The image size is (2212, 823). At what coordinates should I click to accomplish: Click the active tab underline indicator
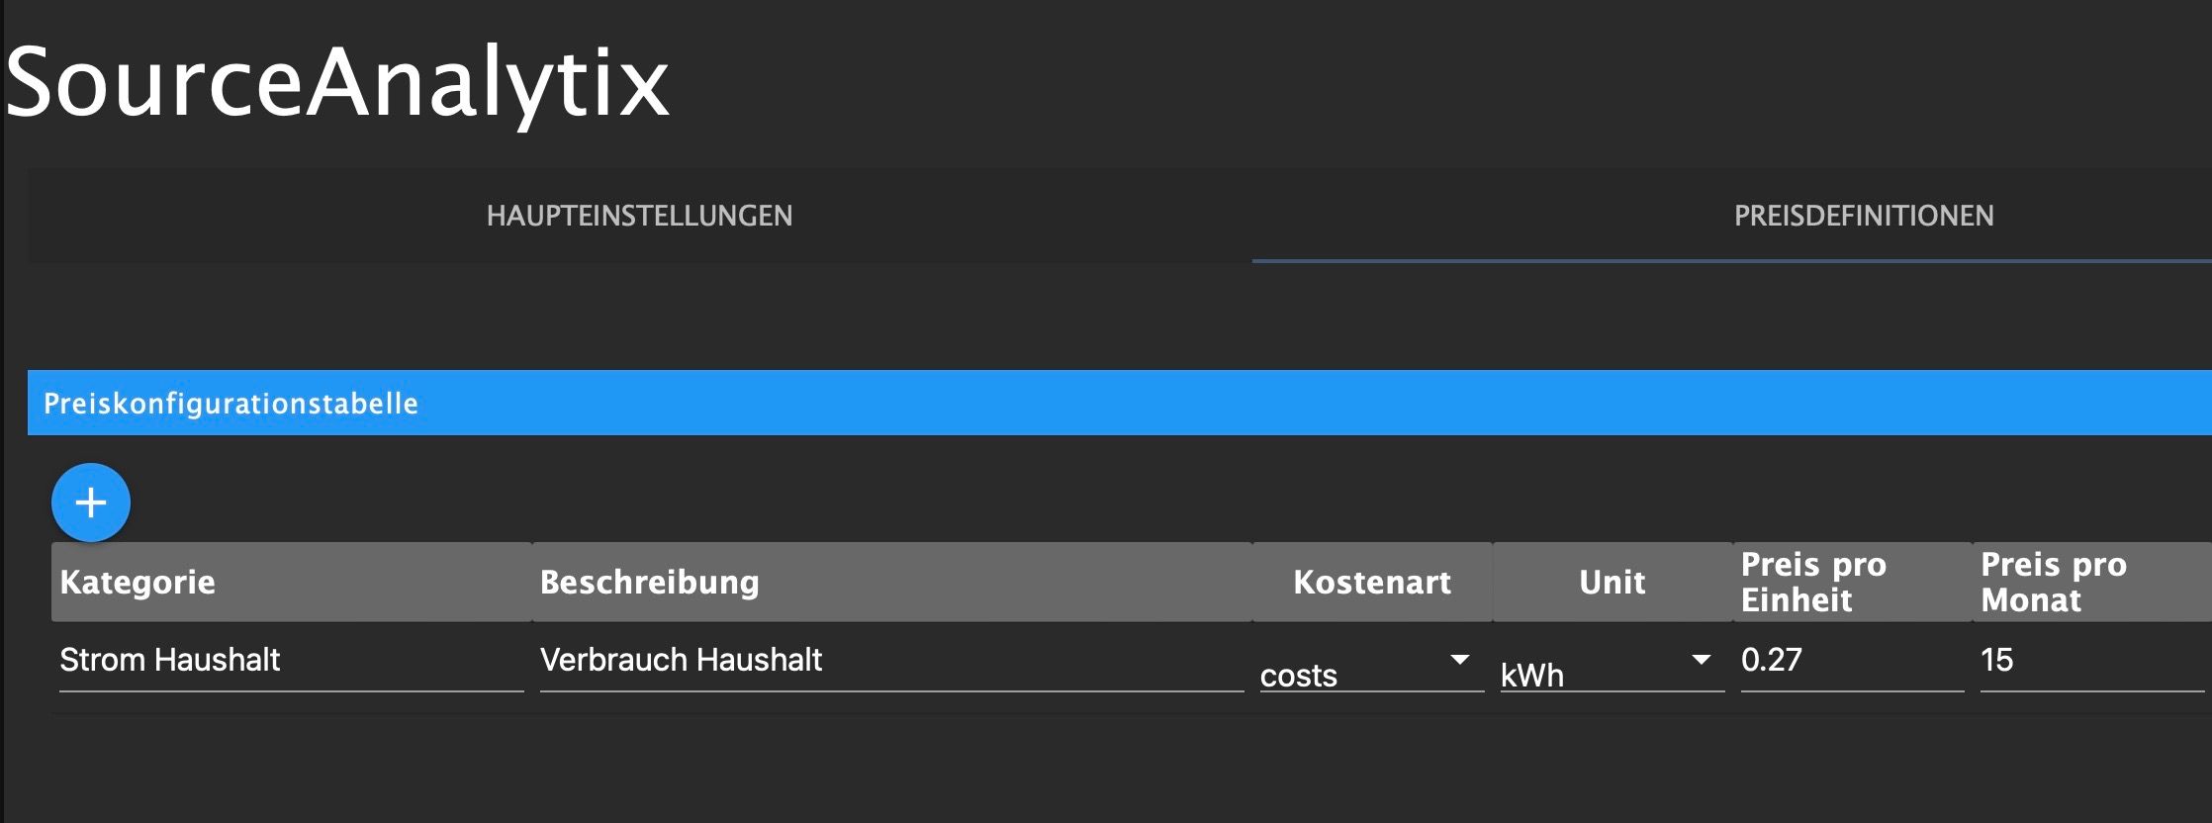(1731, 261)
